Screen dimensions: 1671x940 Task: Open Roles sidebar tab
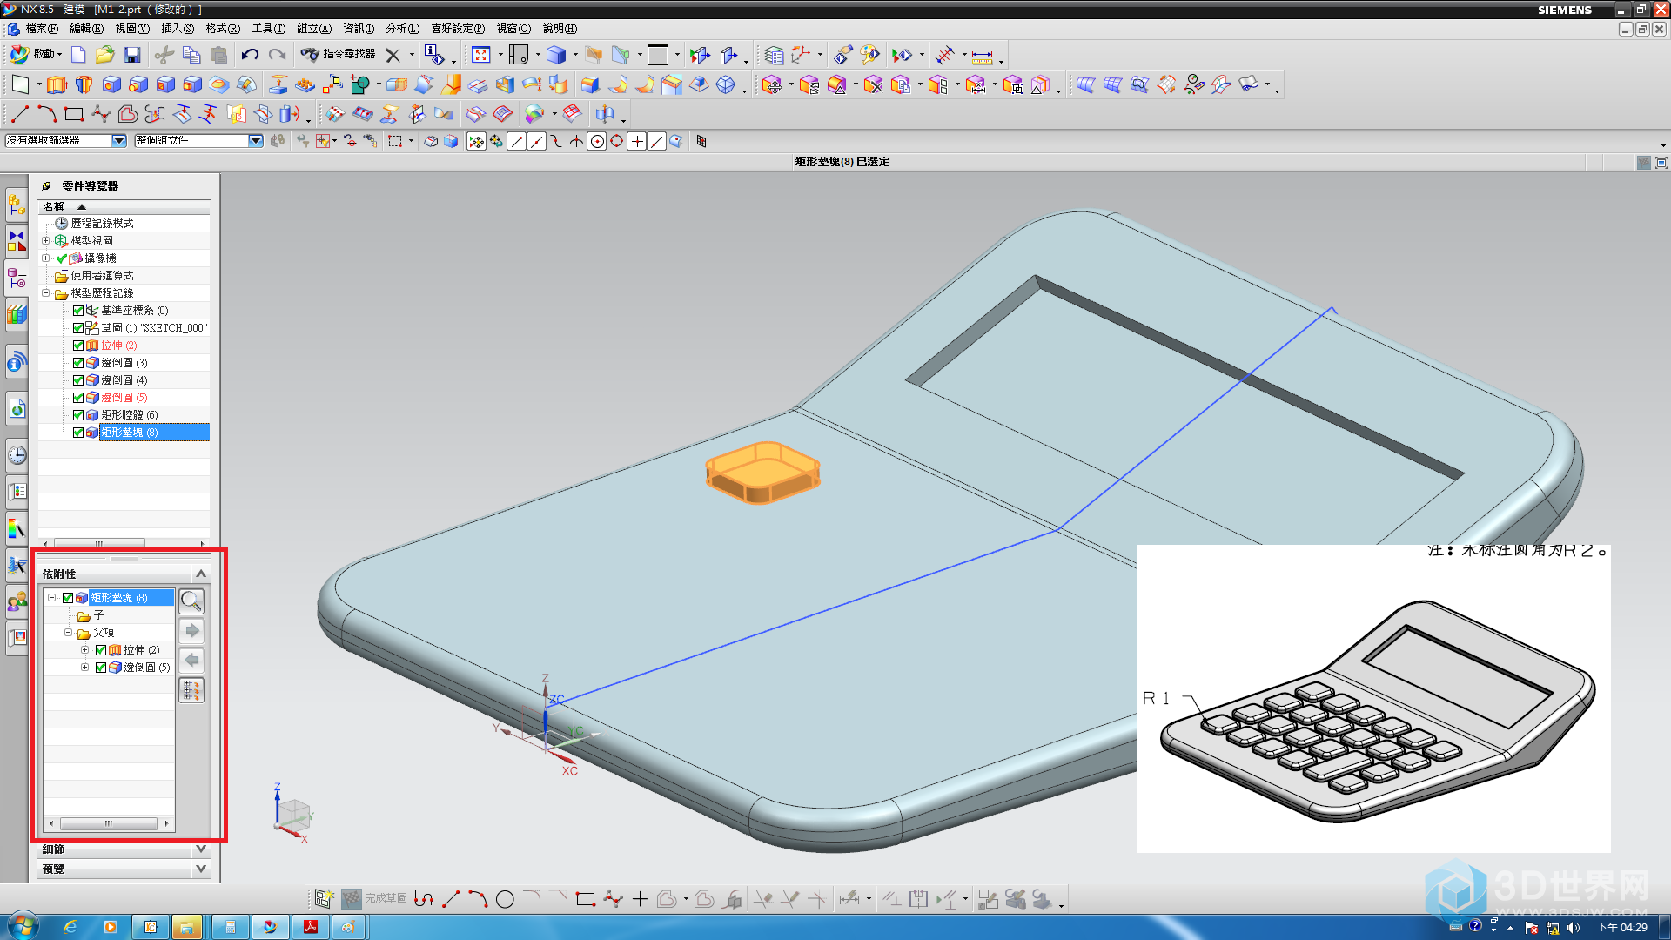click(x=17, y=601)
